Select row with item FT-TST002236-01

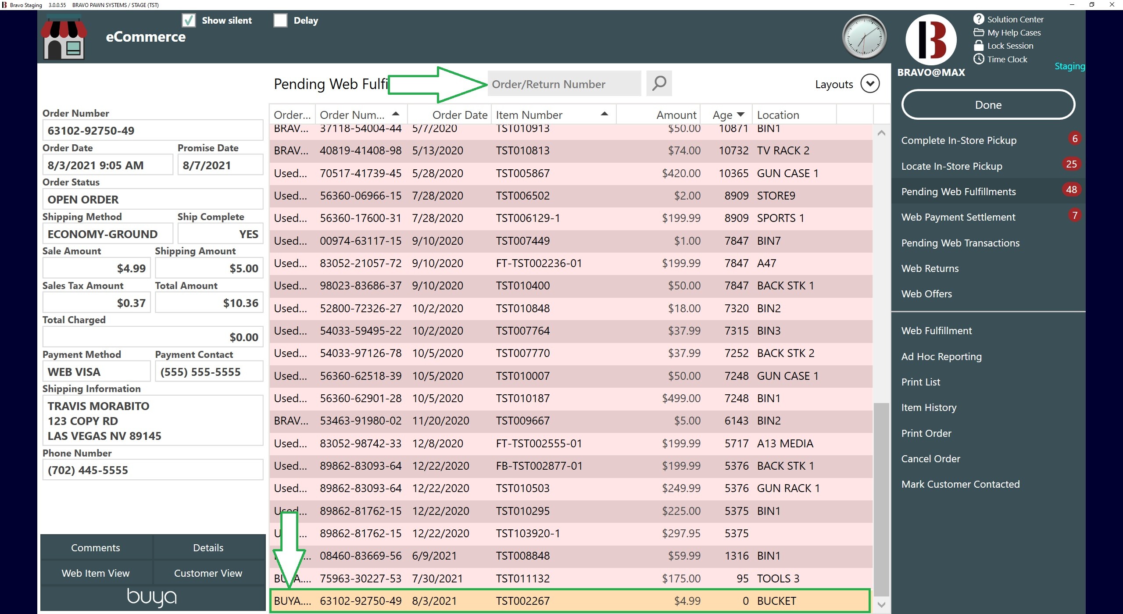(x=570, y=263)
